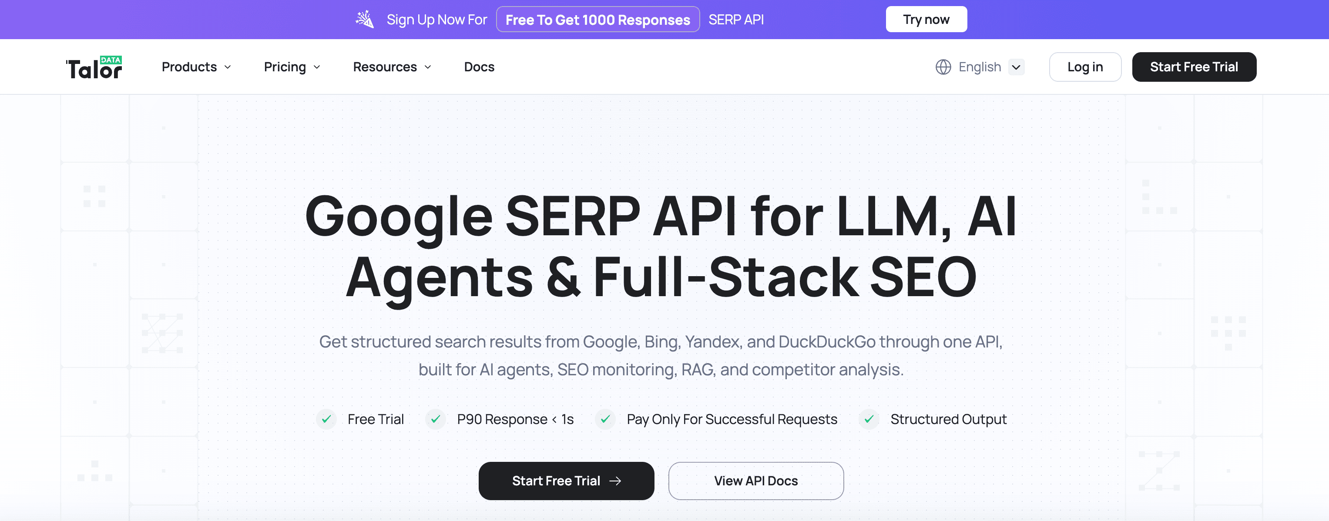The image size is (1329, 521).
Task: Open the Pricing navigation menu
Action: click(292, 67)
